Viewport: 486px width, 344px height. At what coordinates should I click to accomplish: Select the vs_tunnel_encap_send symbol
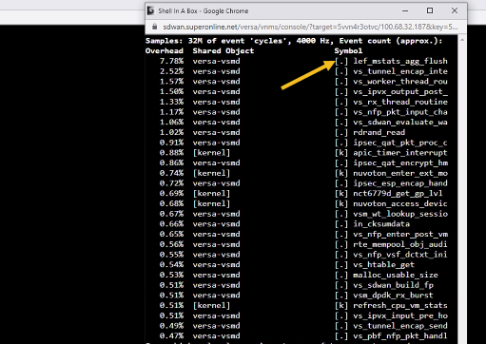coord(400,326)
